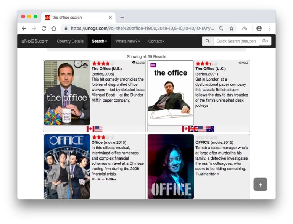Click the Quick Search input field
Viewport: 293px width, 224px height.
(x=236, y=41)
